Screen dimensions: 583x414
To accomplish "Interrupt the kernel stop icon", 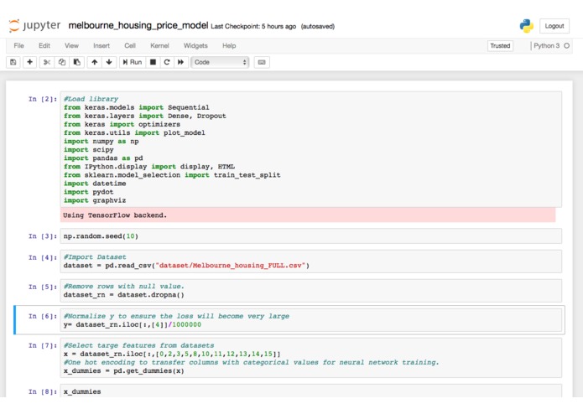I will pyautogui.click(x=153, y=62).
